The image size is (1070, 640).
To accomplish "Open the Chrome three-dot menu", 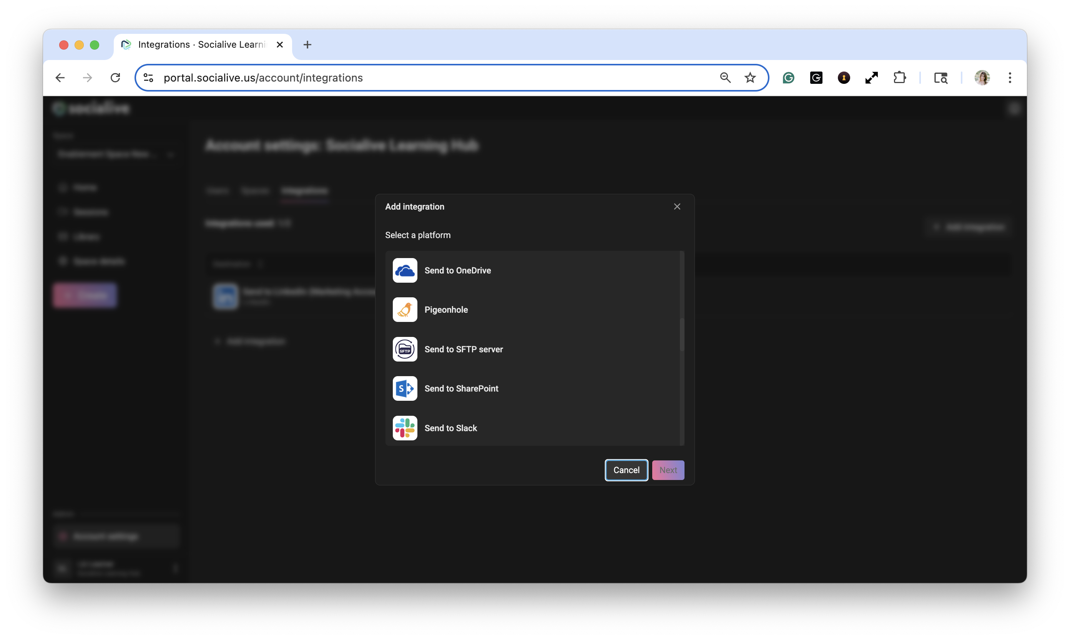I will [1010, 78].
